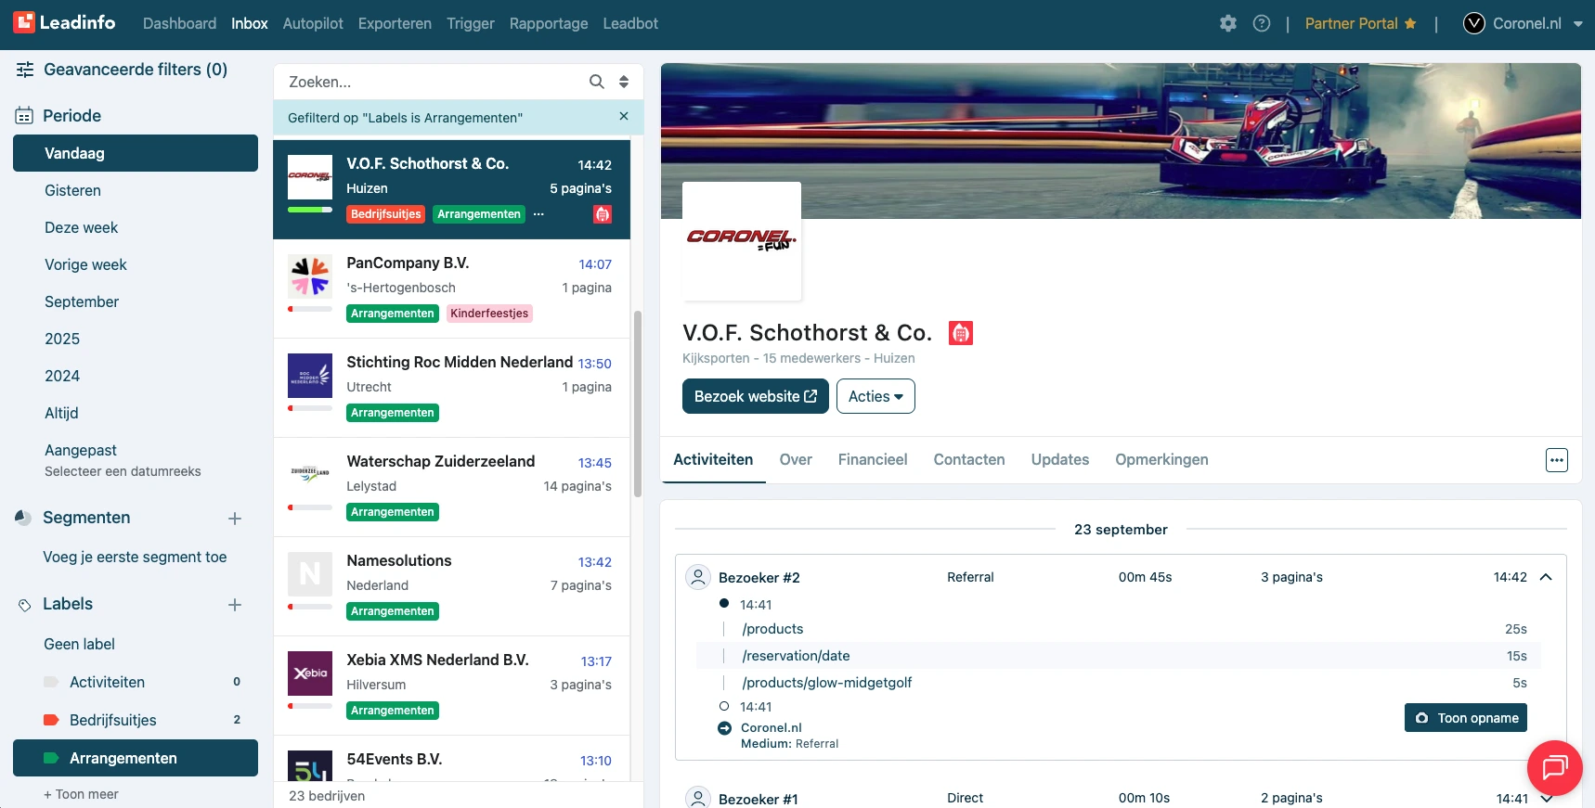Click PanCompany B.V. logo thumbnail
Viewport: 1595px width, 808px height.
click(x=310, y=276)
